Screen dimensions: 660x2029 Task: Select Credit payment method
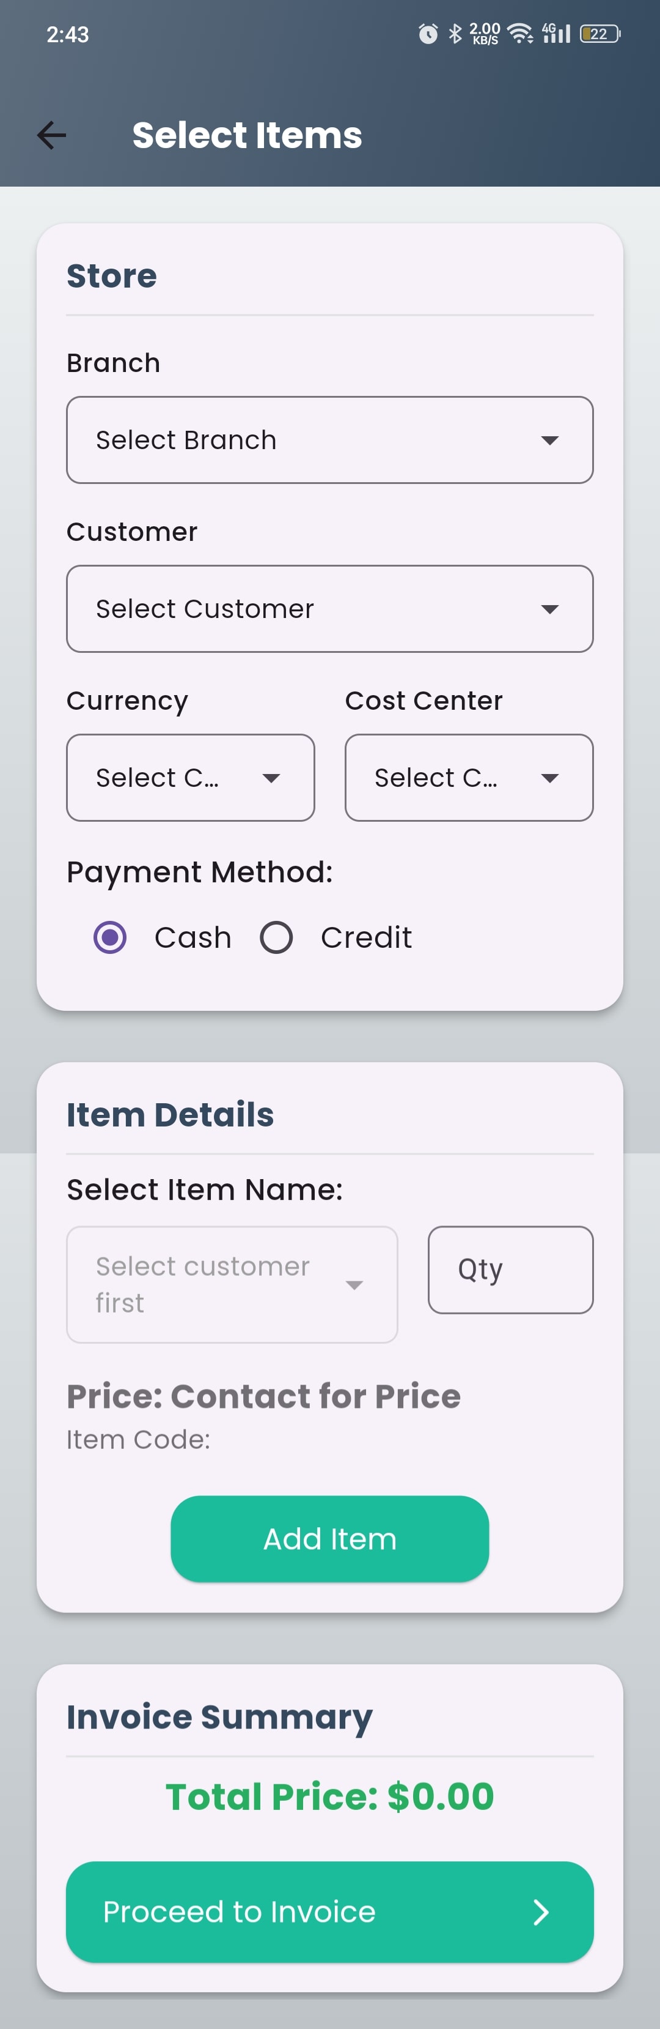tap(276, 937)
